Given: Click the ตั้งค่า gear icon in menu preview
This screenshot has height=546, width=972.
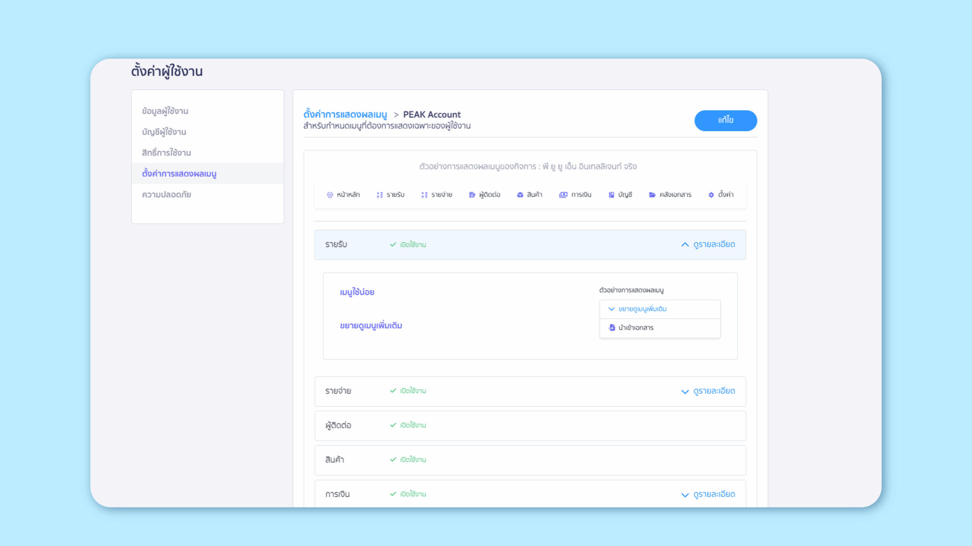Looking at the screenshot, I should [711, 195].
